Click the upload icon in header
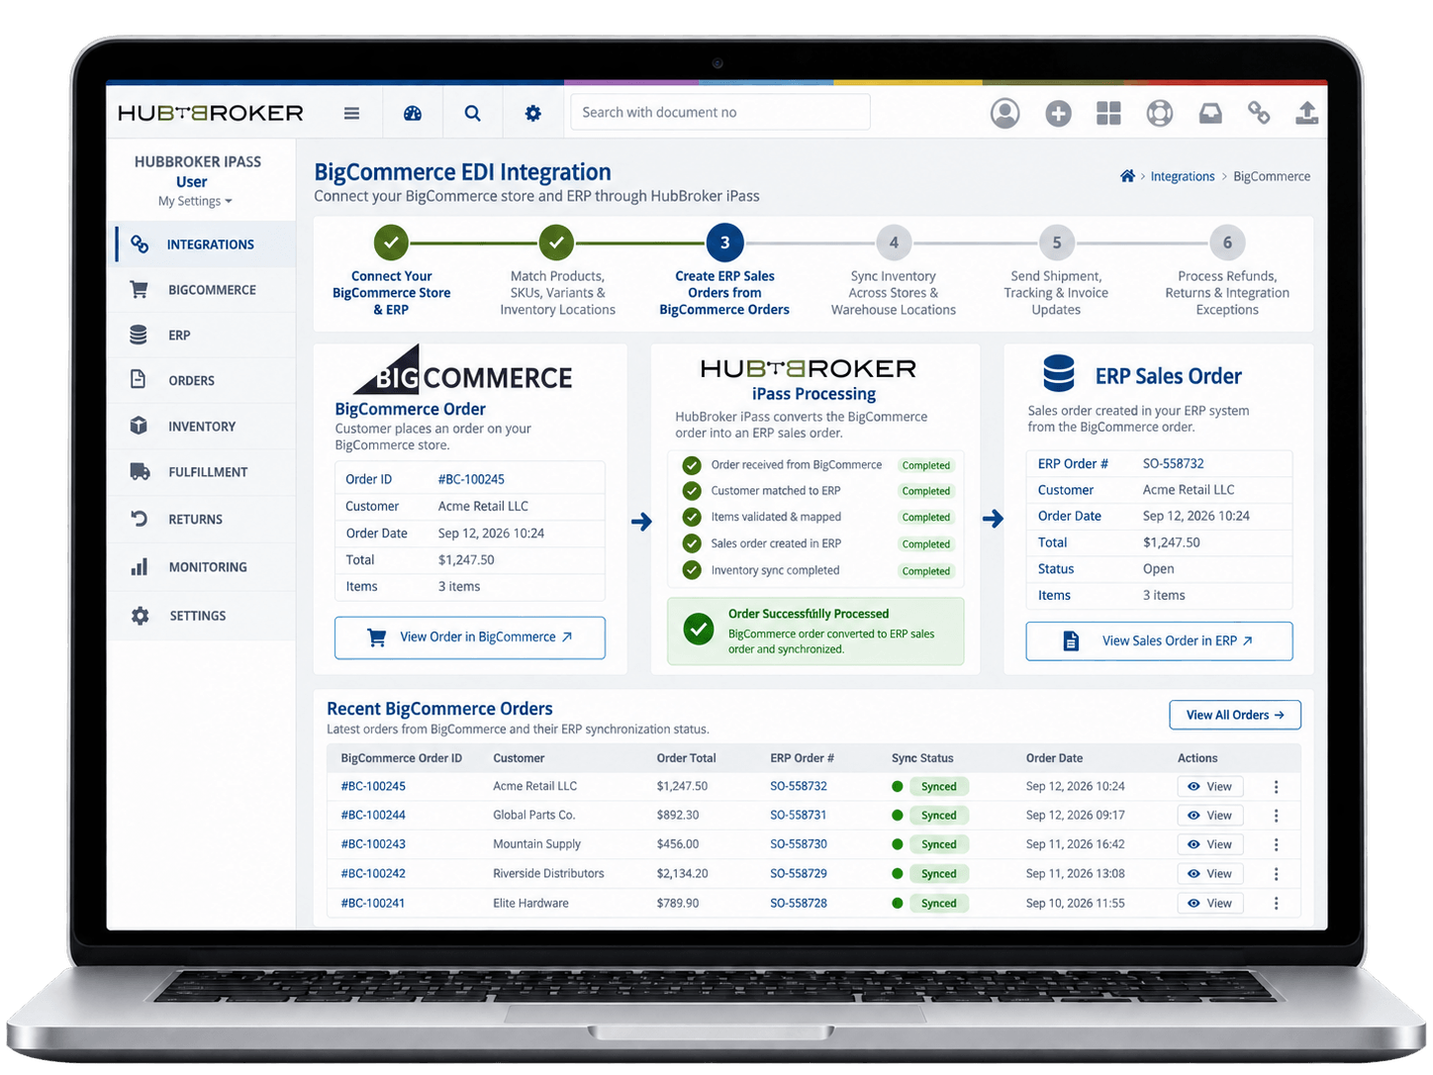 pyautogui.click(x=1307, y=113)
